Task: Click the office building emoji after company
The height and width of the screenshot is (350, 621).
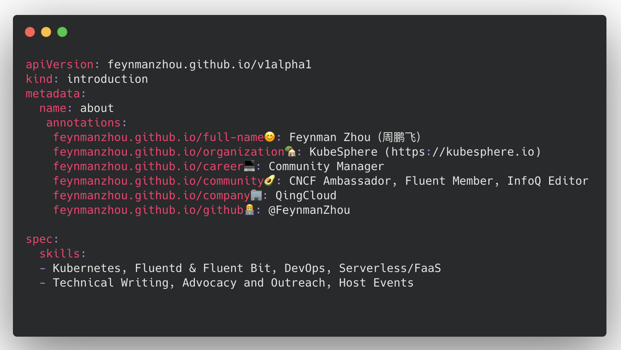Action: (x=256, y=195)
